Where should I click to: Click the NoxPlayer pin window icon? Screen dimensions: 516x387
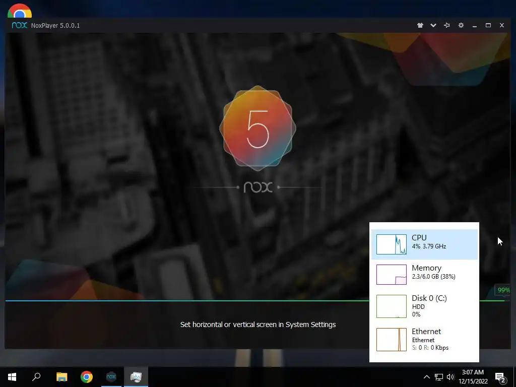pos(447,25)
